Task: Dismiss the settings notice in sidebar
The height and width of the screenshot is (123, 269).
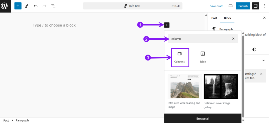Action: (x=261, y=74)
